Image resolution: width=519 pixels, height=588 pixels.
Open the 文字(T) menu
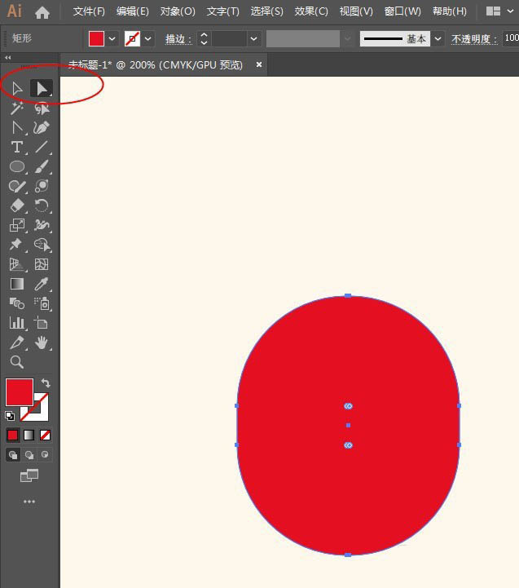pyautogui.click(x=222, y=11)
